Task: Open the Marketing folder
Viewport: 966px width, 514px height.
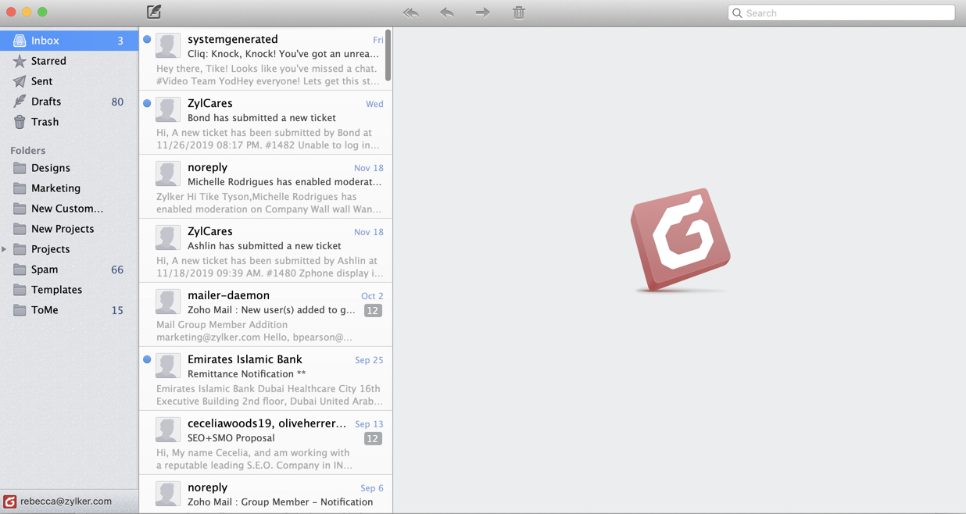Action: pos(55,188)
